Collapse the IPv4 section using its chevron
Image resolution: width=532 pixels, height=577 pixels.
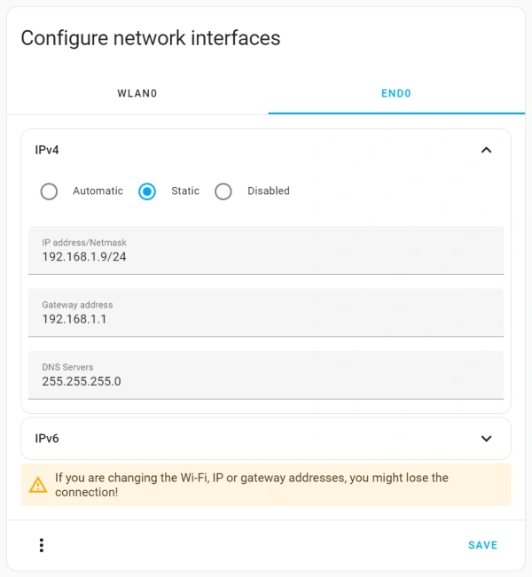click(x=486, y=150)
